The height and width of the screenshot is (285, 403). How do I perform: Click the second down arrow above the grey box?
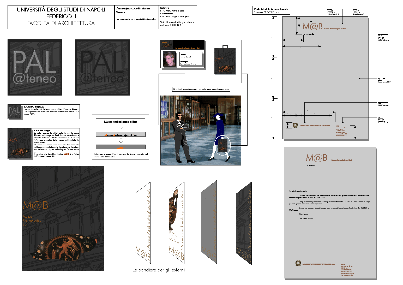click(x=121, y=141)
